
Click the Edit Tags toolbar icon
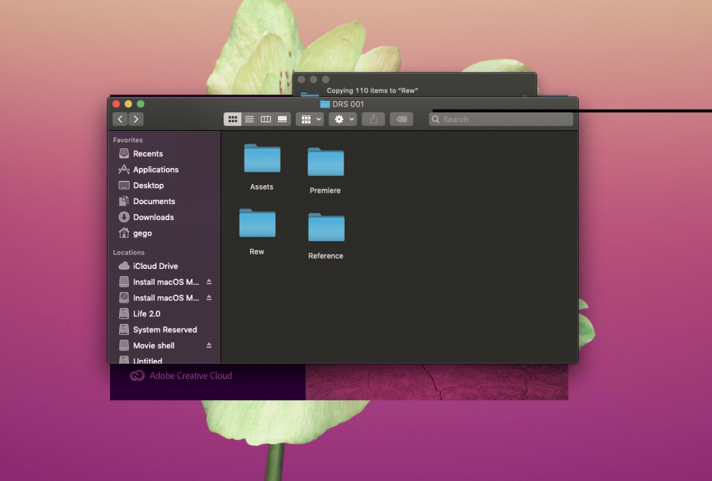[x=401, y=119]
